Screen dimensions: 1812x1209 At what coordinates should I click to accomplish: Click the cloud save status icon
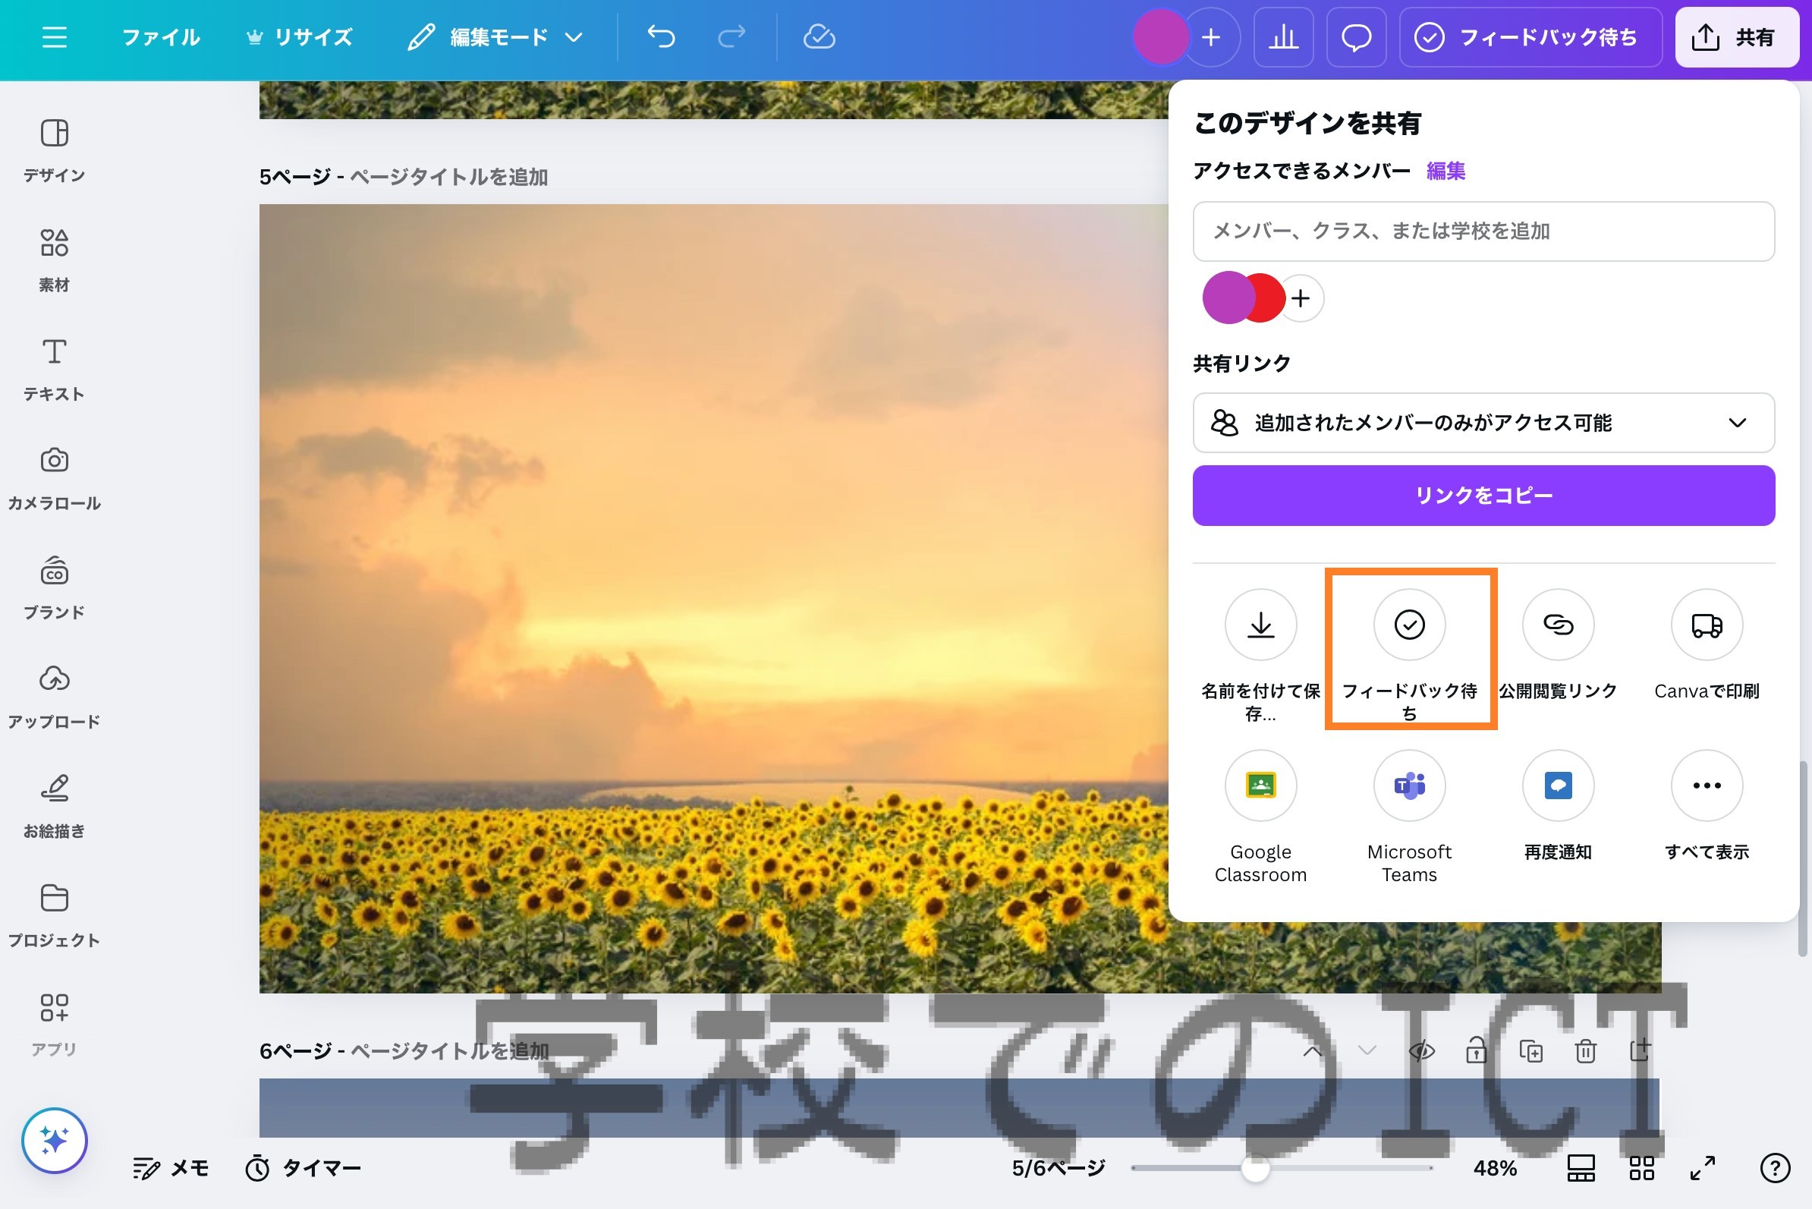point(819,36)
